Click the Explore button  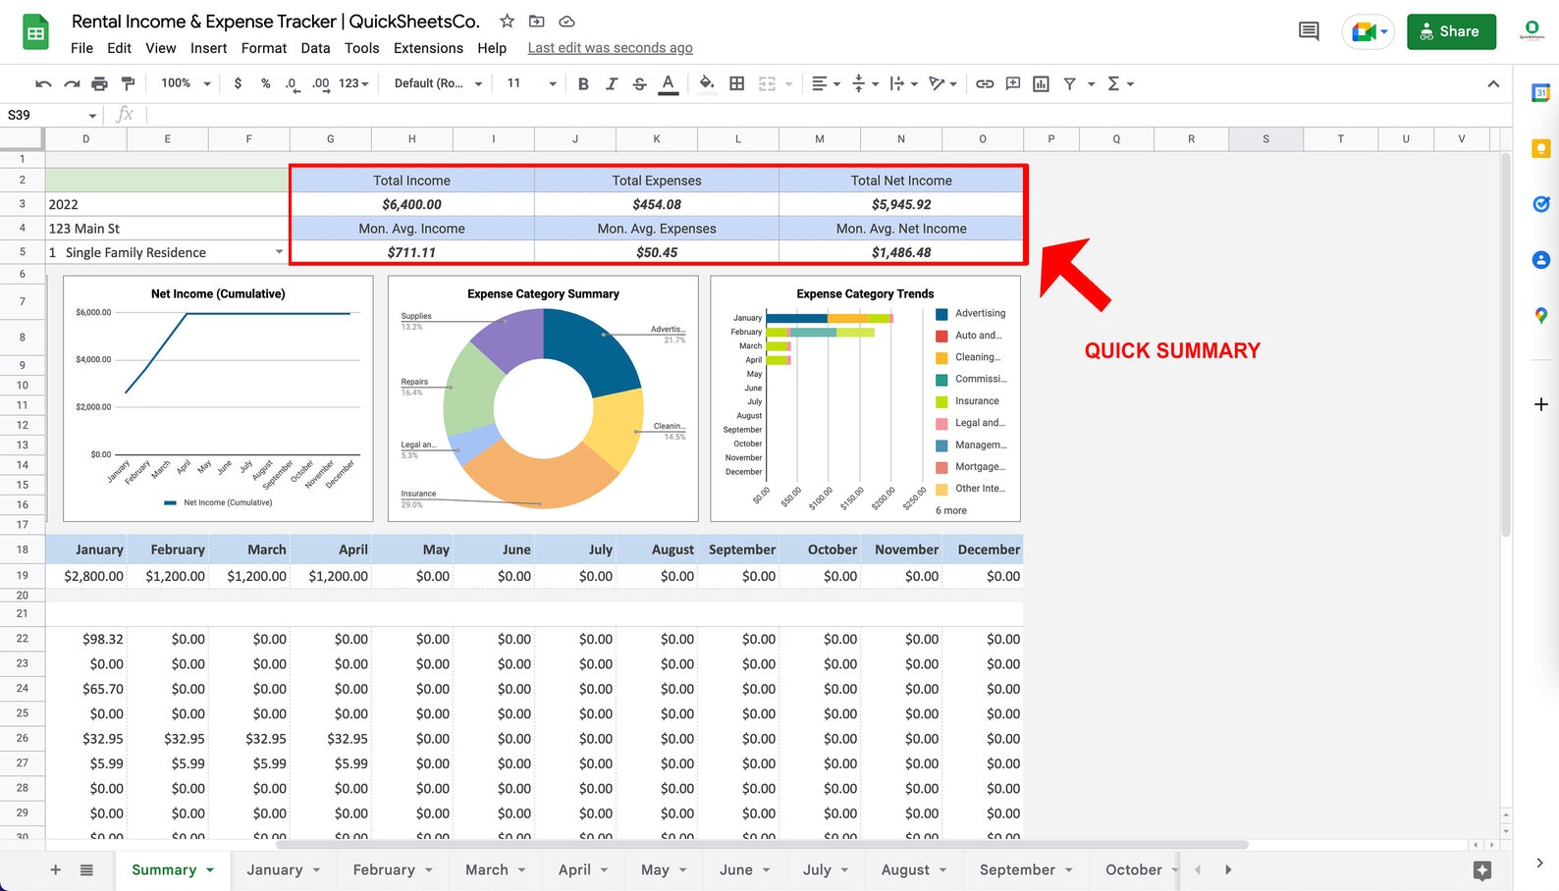click(x=1482, y=869)
